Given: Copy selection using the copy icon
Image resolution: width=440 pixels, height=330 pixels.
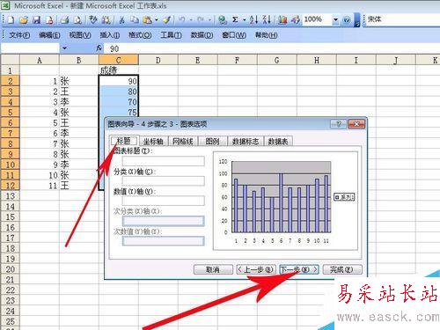Looking at the screenshot, I should tap(135, 19).
